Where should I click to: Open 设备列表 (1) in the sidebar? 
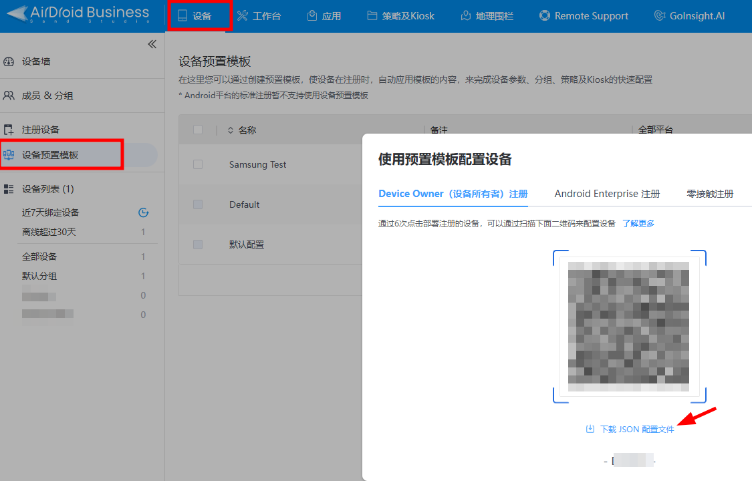point(48,189)
